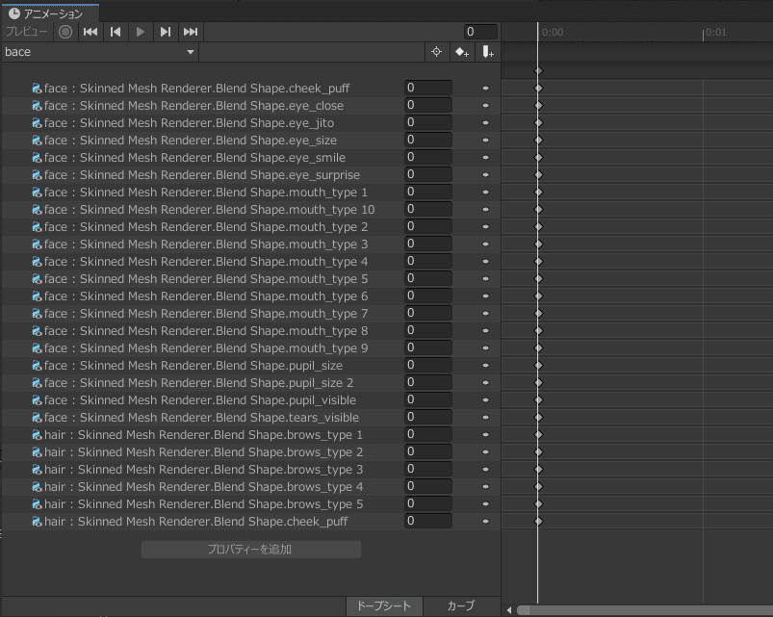
Task: Select the eye_jito property row
Action: (250, 122)
